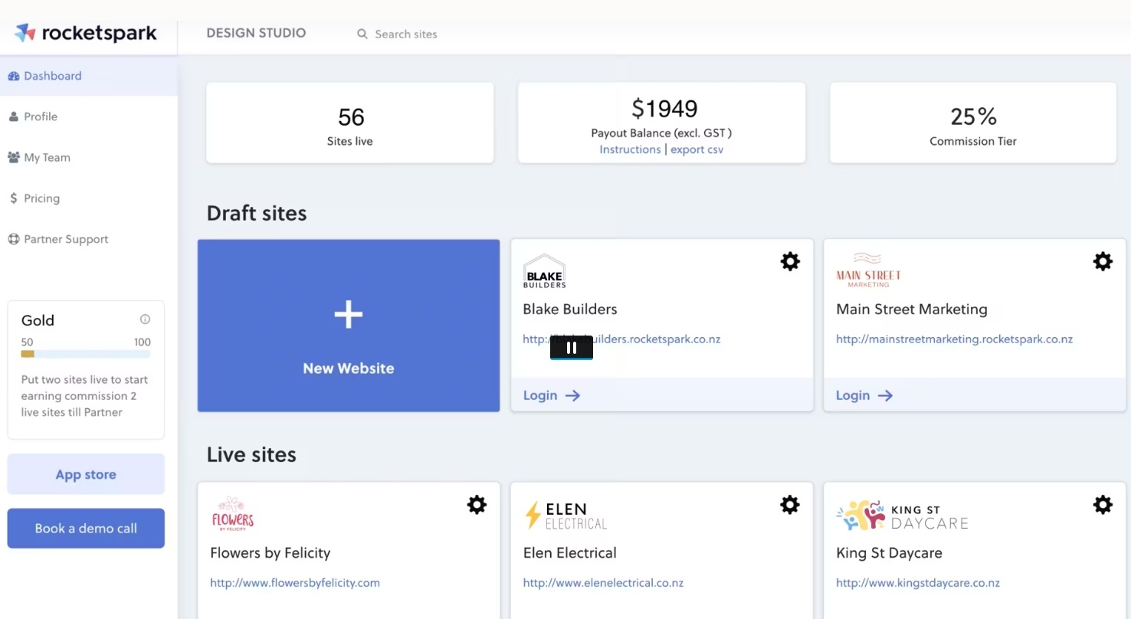
Task: Click the Rocketspark logo
Action: coord(86,33)
